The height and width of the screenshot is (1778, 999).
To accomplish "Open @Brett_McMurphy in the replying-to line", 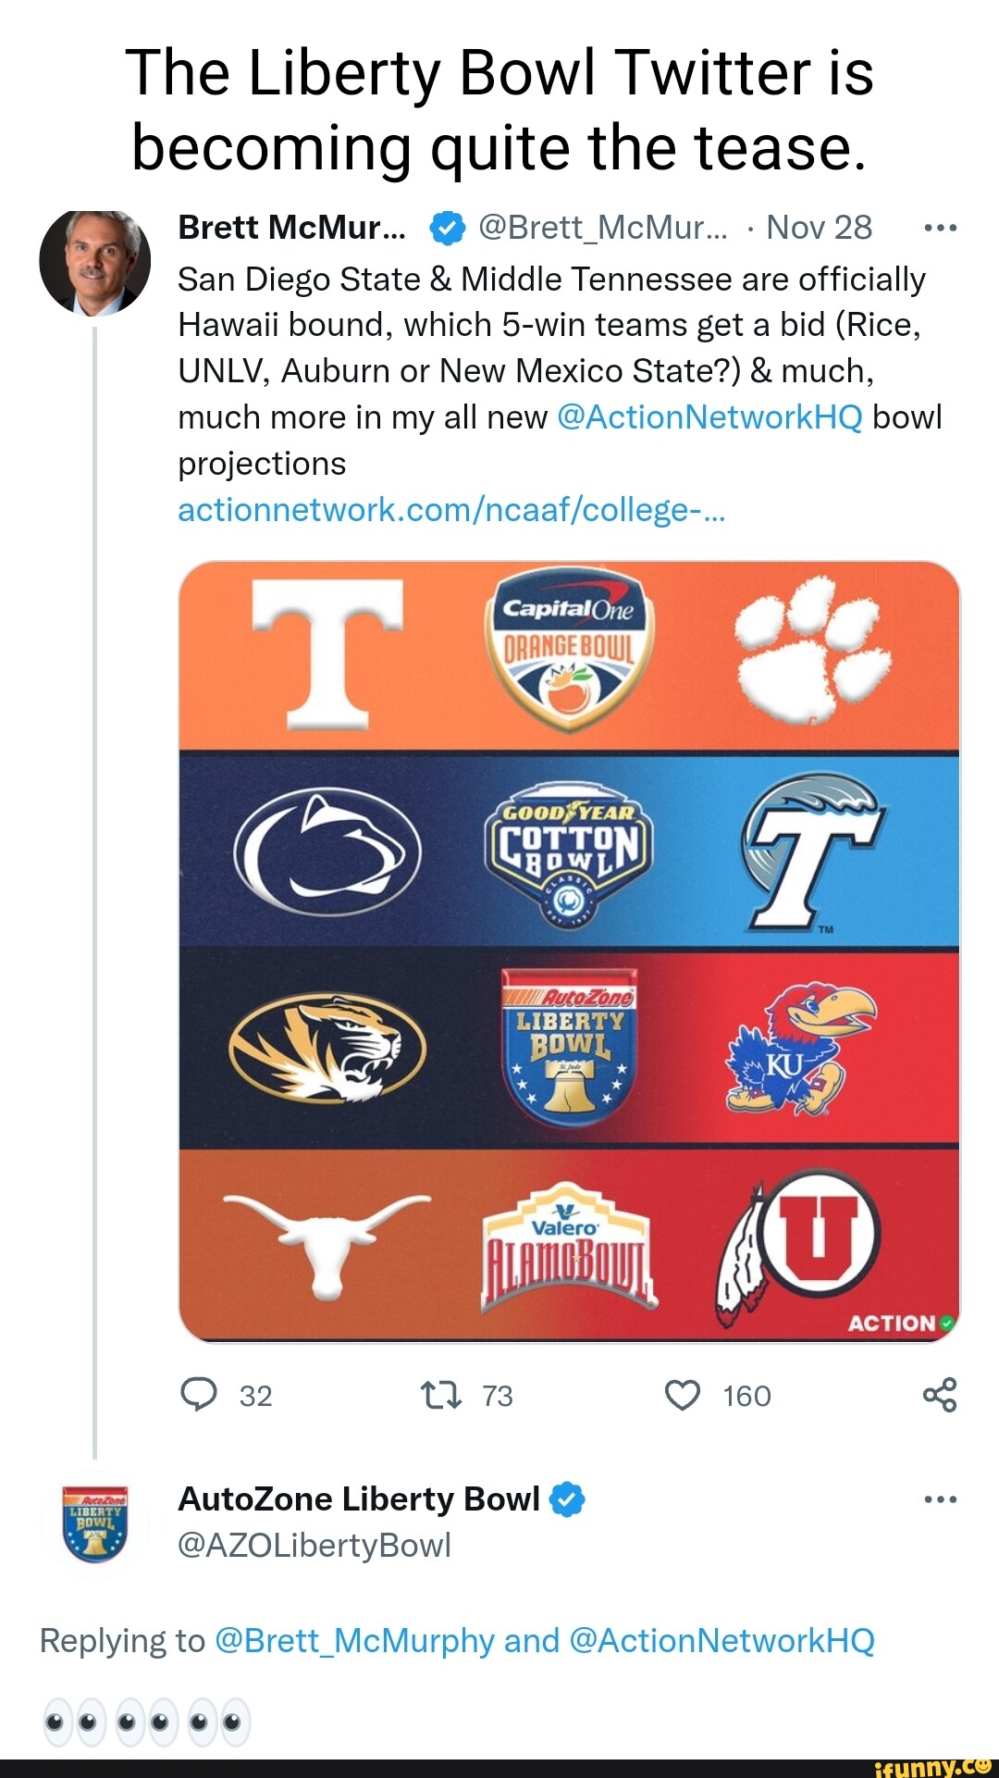I will (x=355, y=1640).
